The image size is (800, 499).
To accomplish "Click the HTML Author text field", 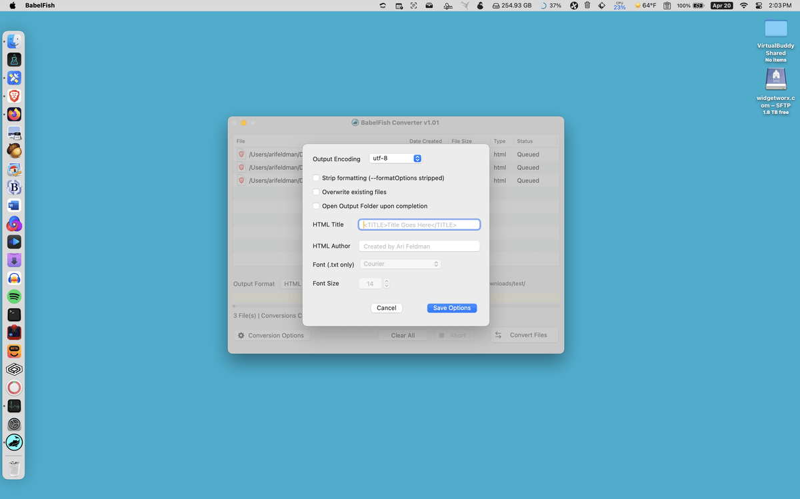I will coord(419,247).
